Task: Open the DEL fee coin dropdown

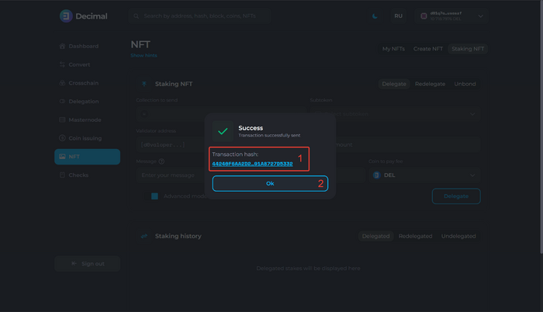Action: pyautogui.click(x=424, y=175)
